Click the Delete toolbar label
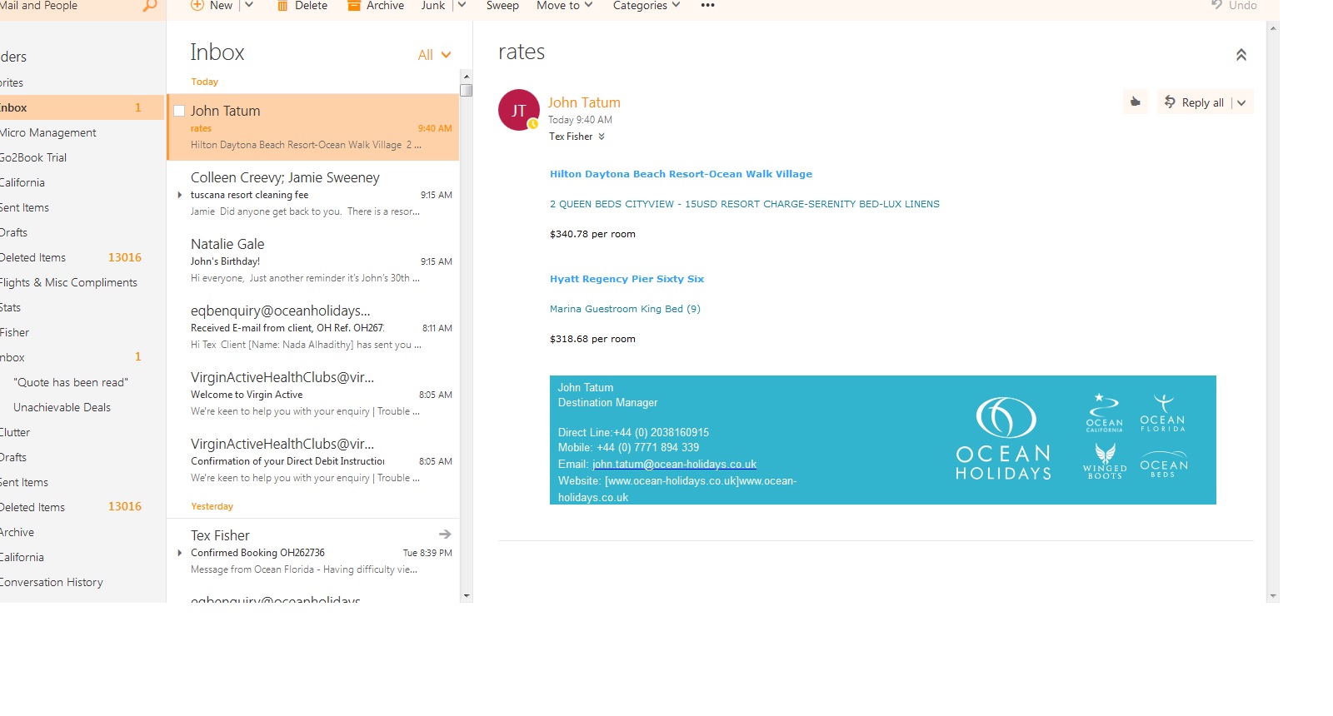The height and width of the screenshot is (716, 1333). [x=311, y=6]
